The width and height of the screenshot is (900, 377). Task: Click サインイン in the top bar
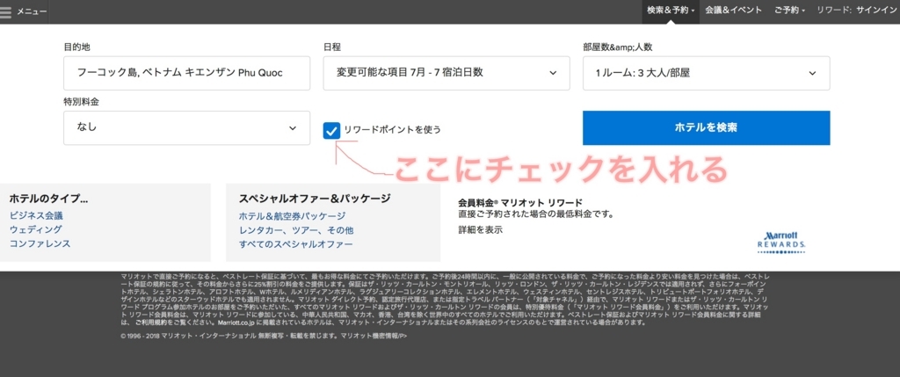(x=876, y=11)
